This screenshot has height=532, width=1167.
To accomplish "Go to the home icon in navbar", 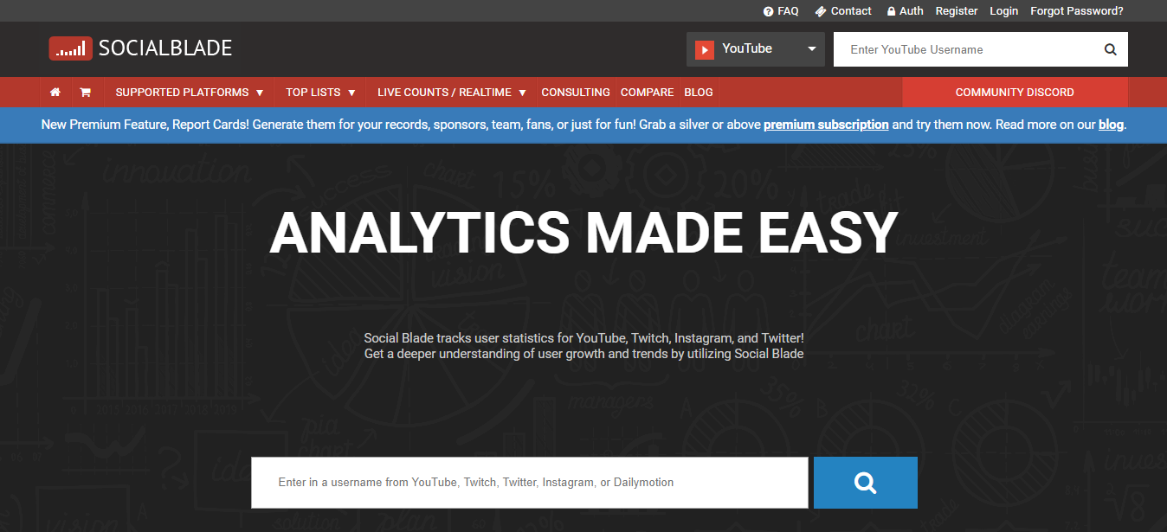I will [x=55, y=93].
